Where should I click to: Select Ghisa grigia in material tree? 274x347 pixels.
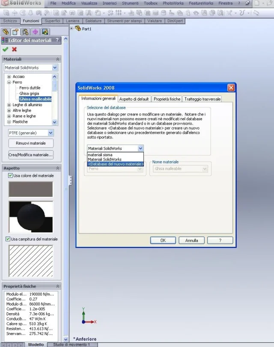tap(29, 93)
